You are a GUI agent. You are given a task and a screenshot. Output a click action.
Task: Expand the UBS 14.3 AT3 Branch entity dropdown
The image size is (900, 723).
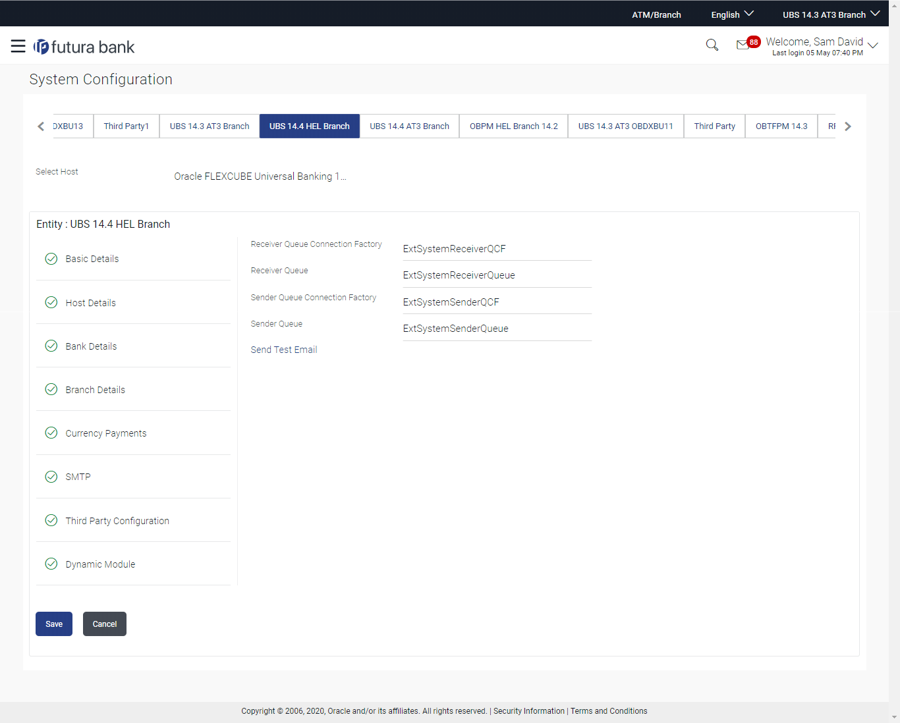coord(831,14)
